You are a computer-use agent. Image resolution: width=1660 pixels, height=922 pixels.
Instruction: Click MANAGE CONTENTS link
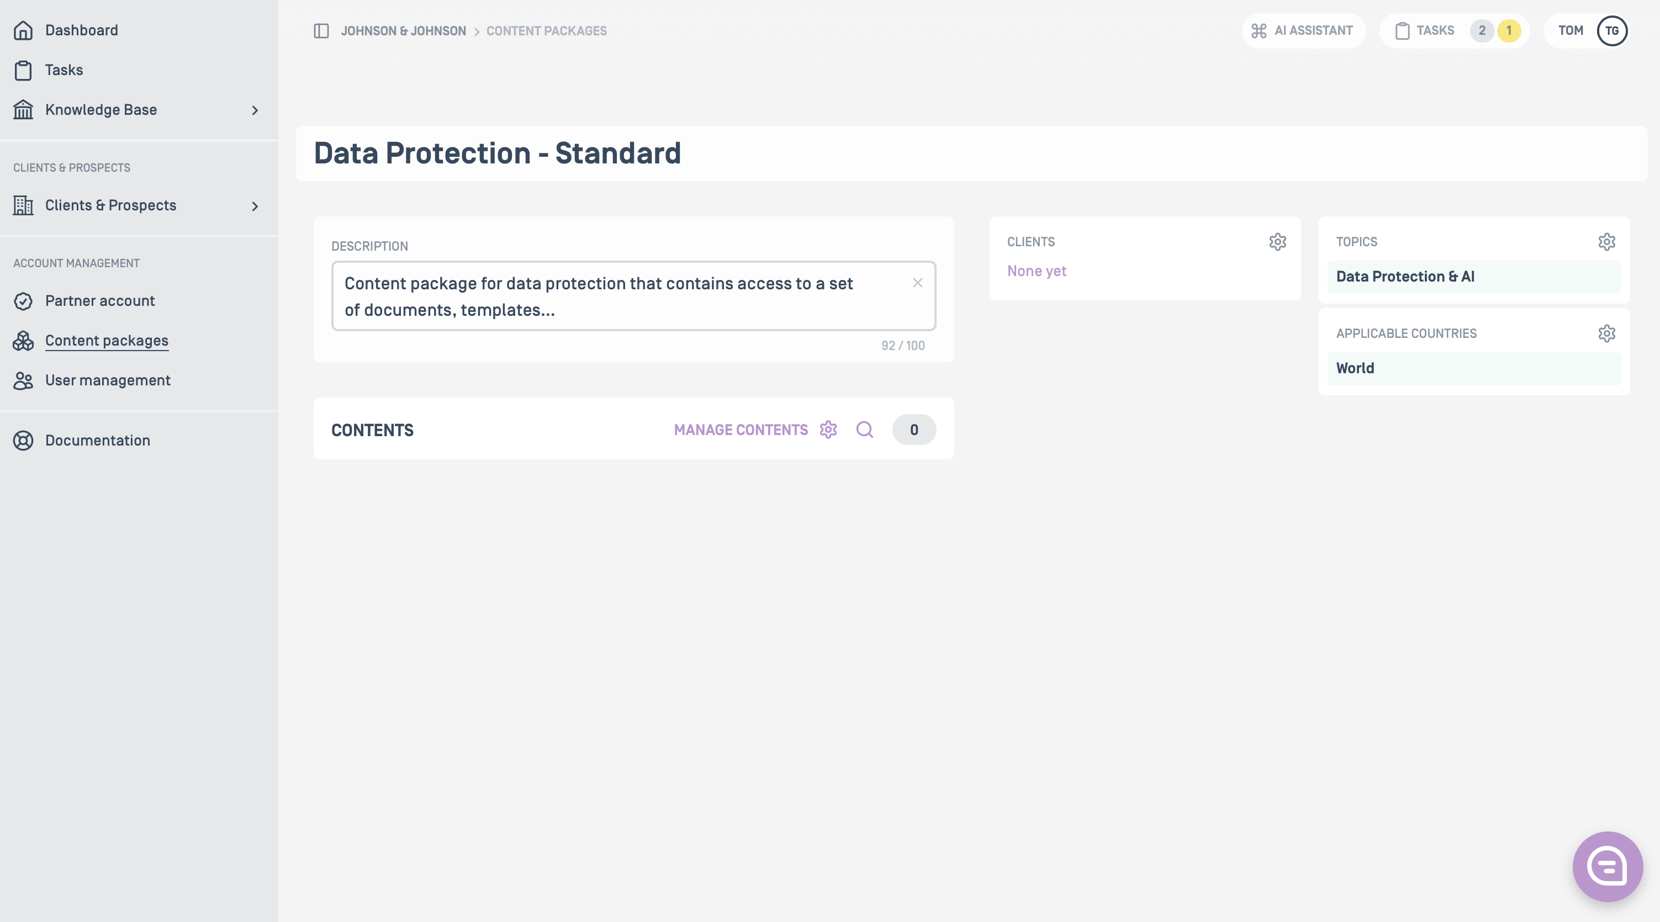tap(741, 430)
